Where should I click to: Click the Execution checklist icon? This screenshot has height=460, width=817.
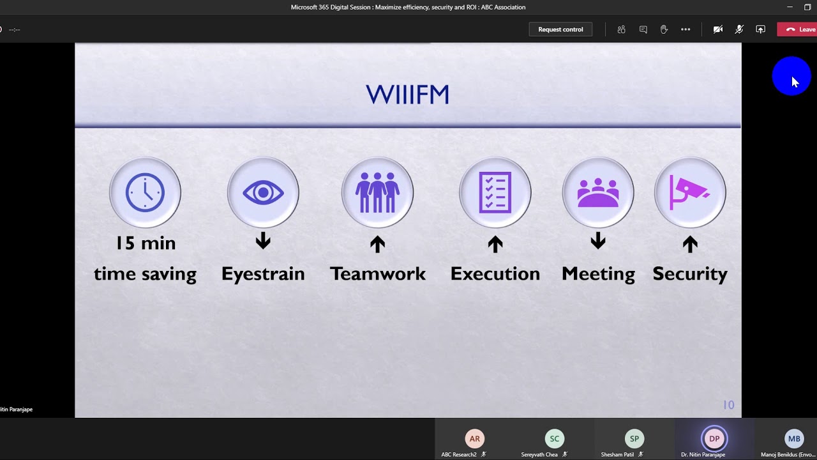[495, 192]
